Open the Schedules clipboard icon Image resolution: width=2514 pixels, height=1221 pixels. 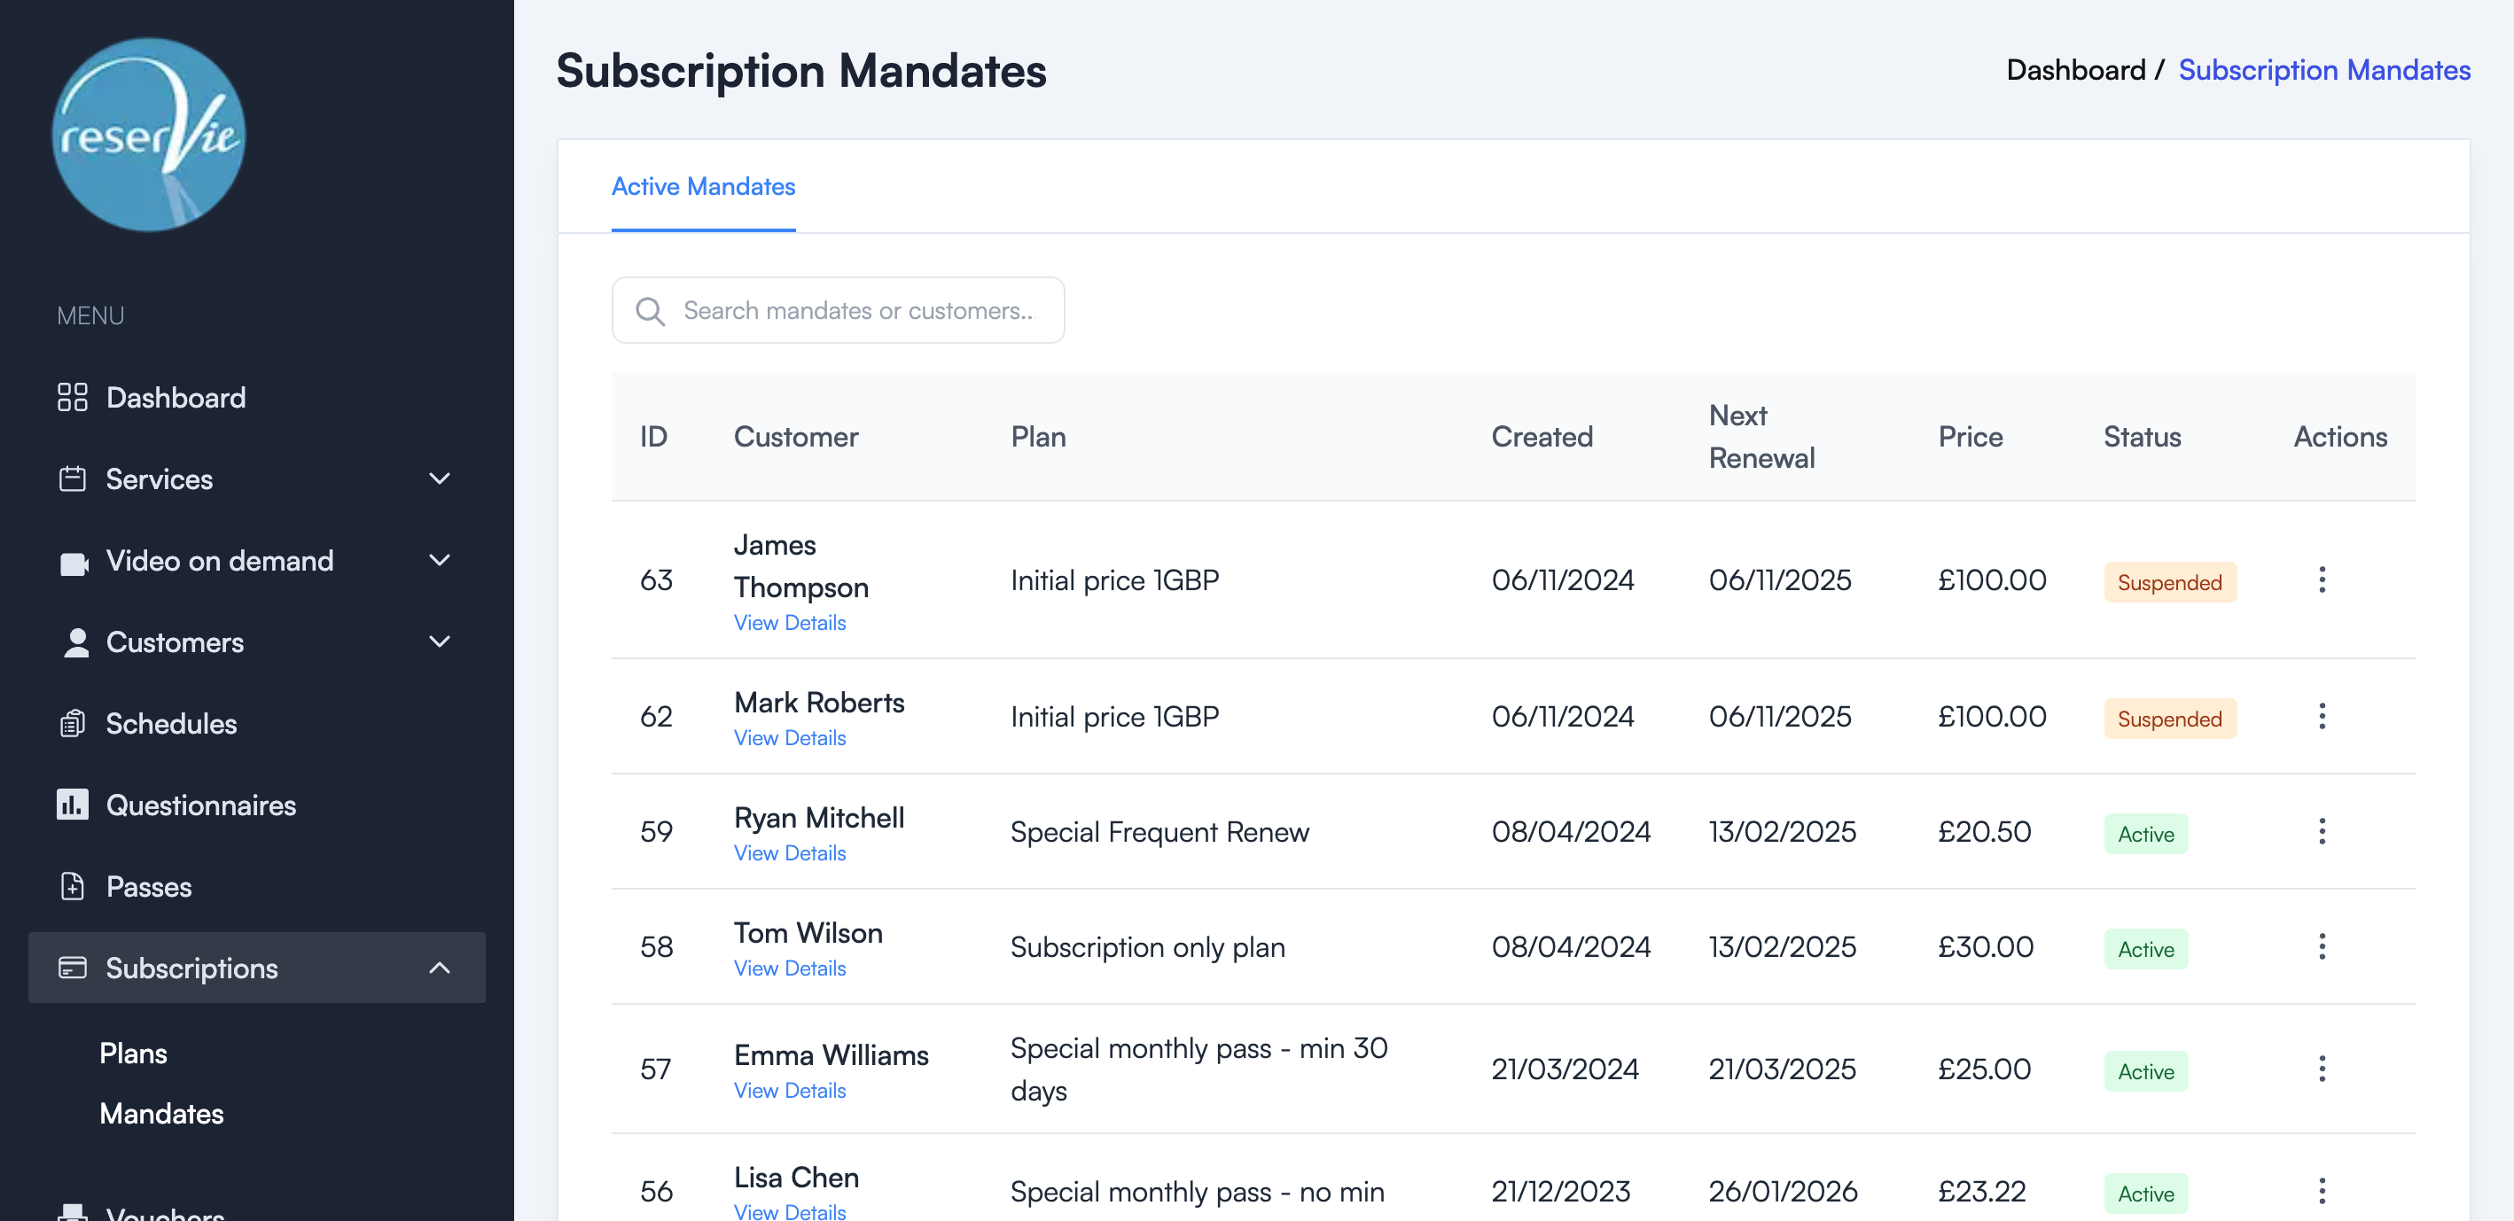[x=72, y=723]
